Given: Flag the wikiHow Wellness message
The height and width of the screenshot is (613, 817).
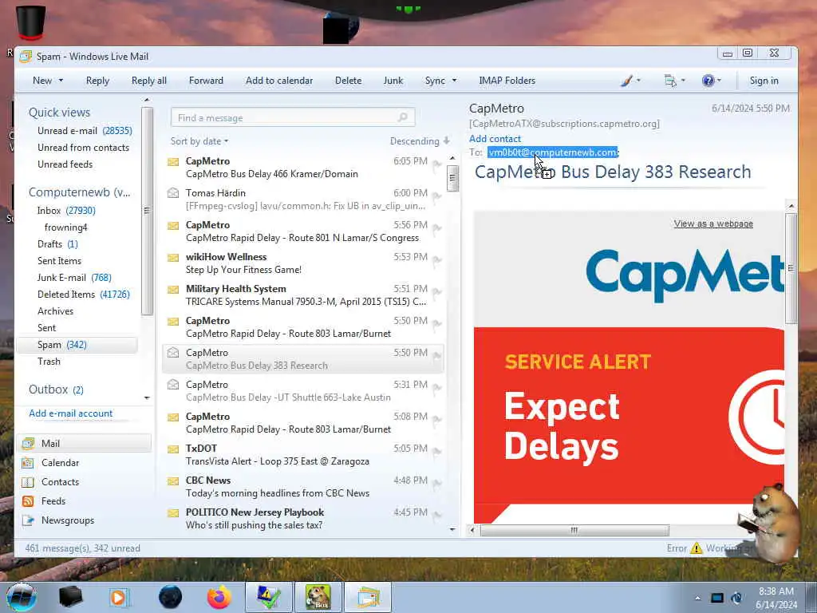Looking at the screenshot, I should click(x=436, y=262).
